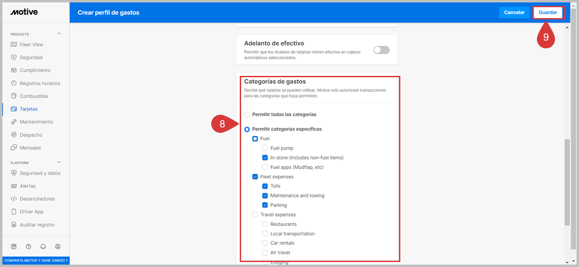The width and height of the screenshot is (579, 267).
Task: Click the Guardar button
Action: pos(548,13)
